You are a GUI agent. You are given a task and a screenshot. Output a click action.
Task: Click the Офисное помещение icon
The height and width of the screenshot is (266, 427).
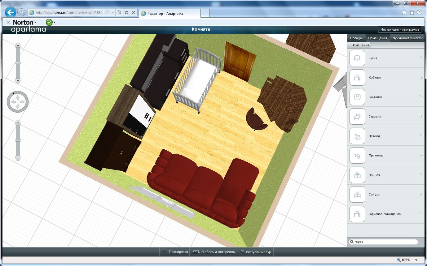point(357,214)
